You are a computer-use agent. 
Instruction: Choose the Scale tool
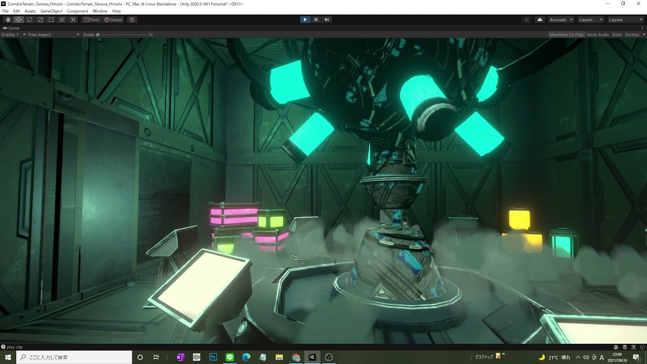tap(40, 19)
